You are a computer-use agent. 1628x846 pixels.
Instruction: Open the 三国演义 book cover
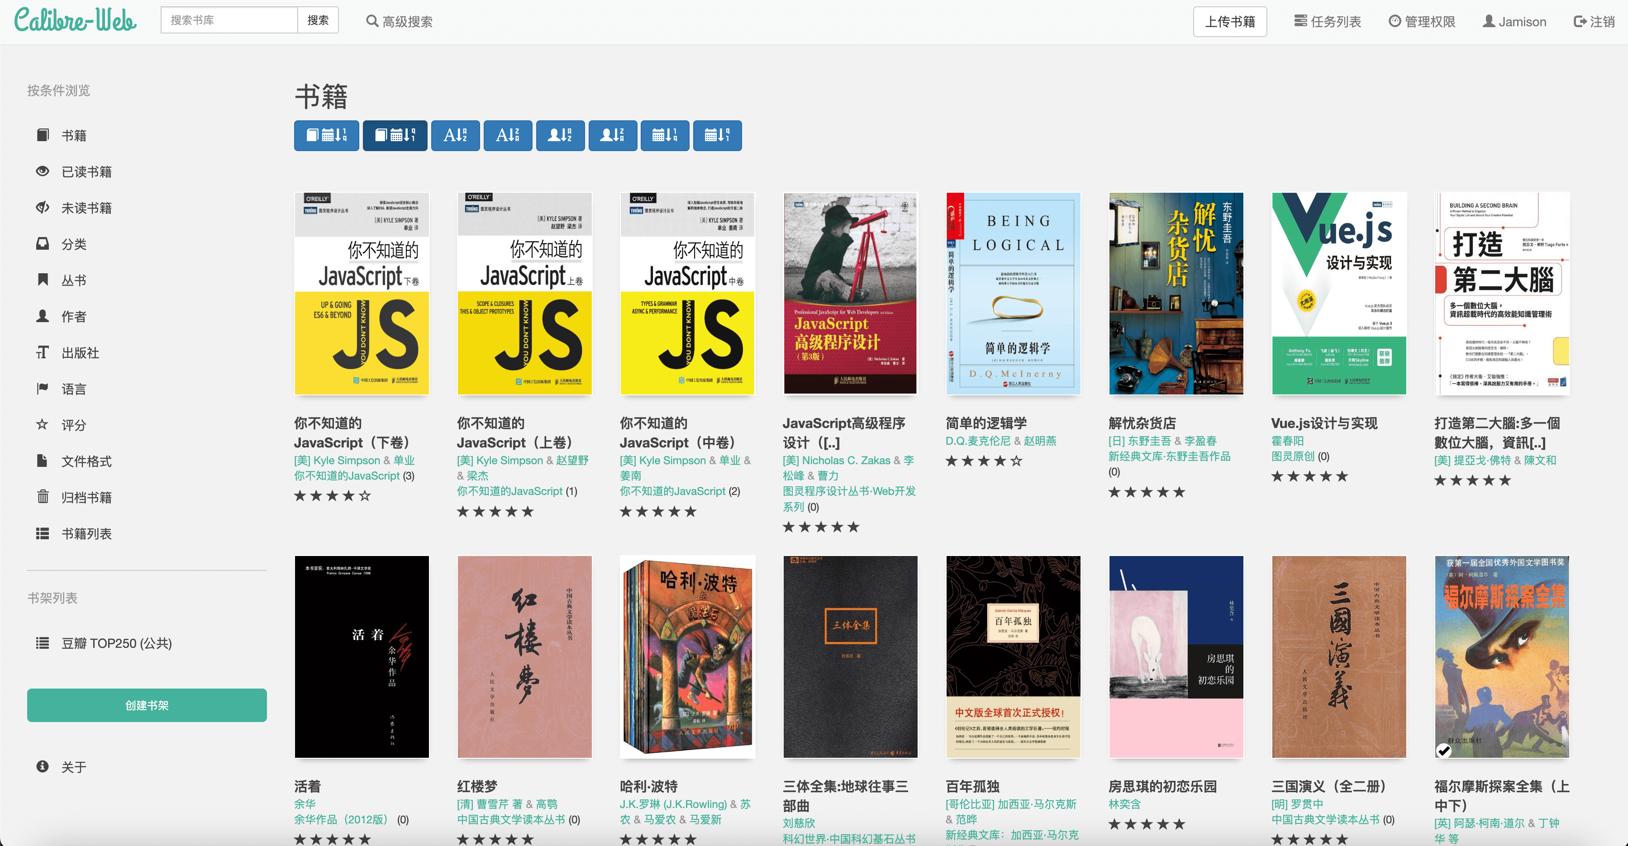[x=1339, y=657]
